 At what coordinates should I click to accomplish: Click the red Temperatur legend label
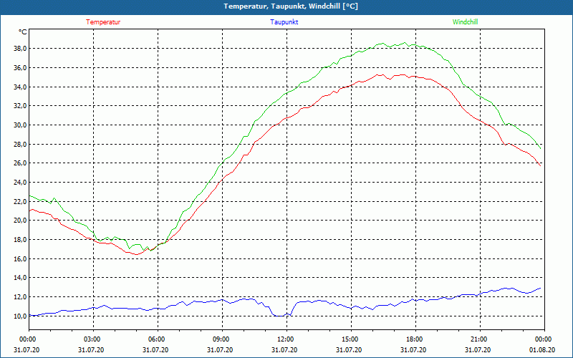103,22
